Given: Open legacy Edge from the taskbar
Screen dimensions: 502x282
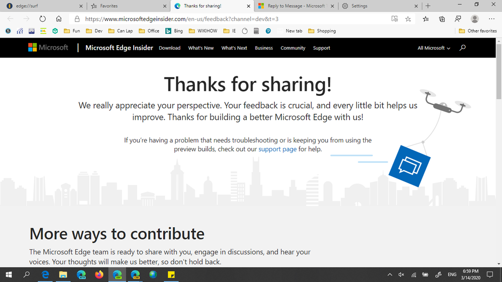Looking at the screenshot, I should (45, 274).
